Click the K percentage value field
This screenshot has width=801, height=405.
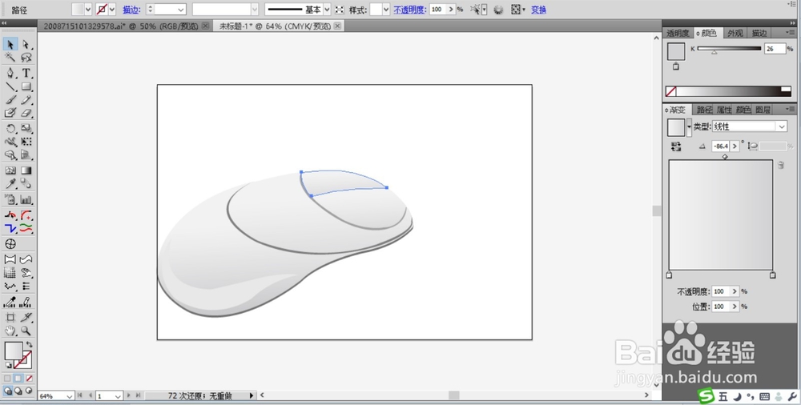775,49
